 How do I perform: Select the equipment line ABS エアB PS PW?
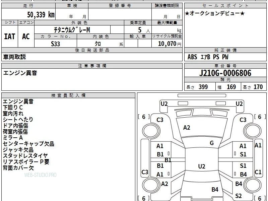208,57
